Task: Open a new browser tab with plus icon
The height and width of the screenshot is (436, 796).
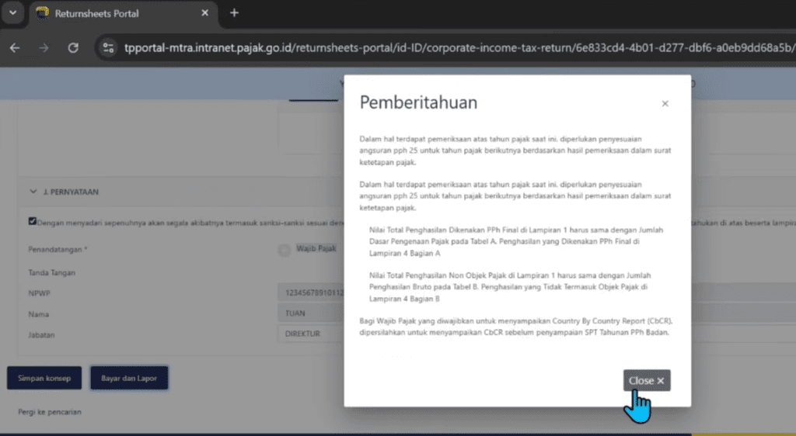Action: tap(234, 13)
